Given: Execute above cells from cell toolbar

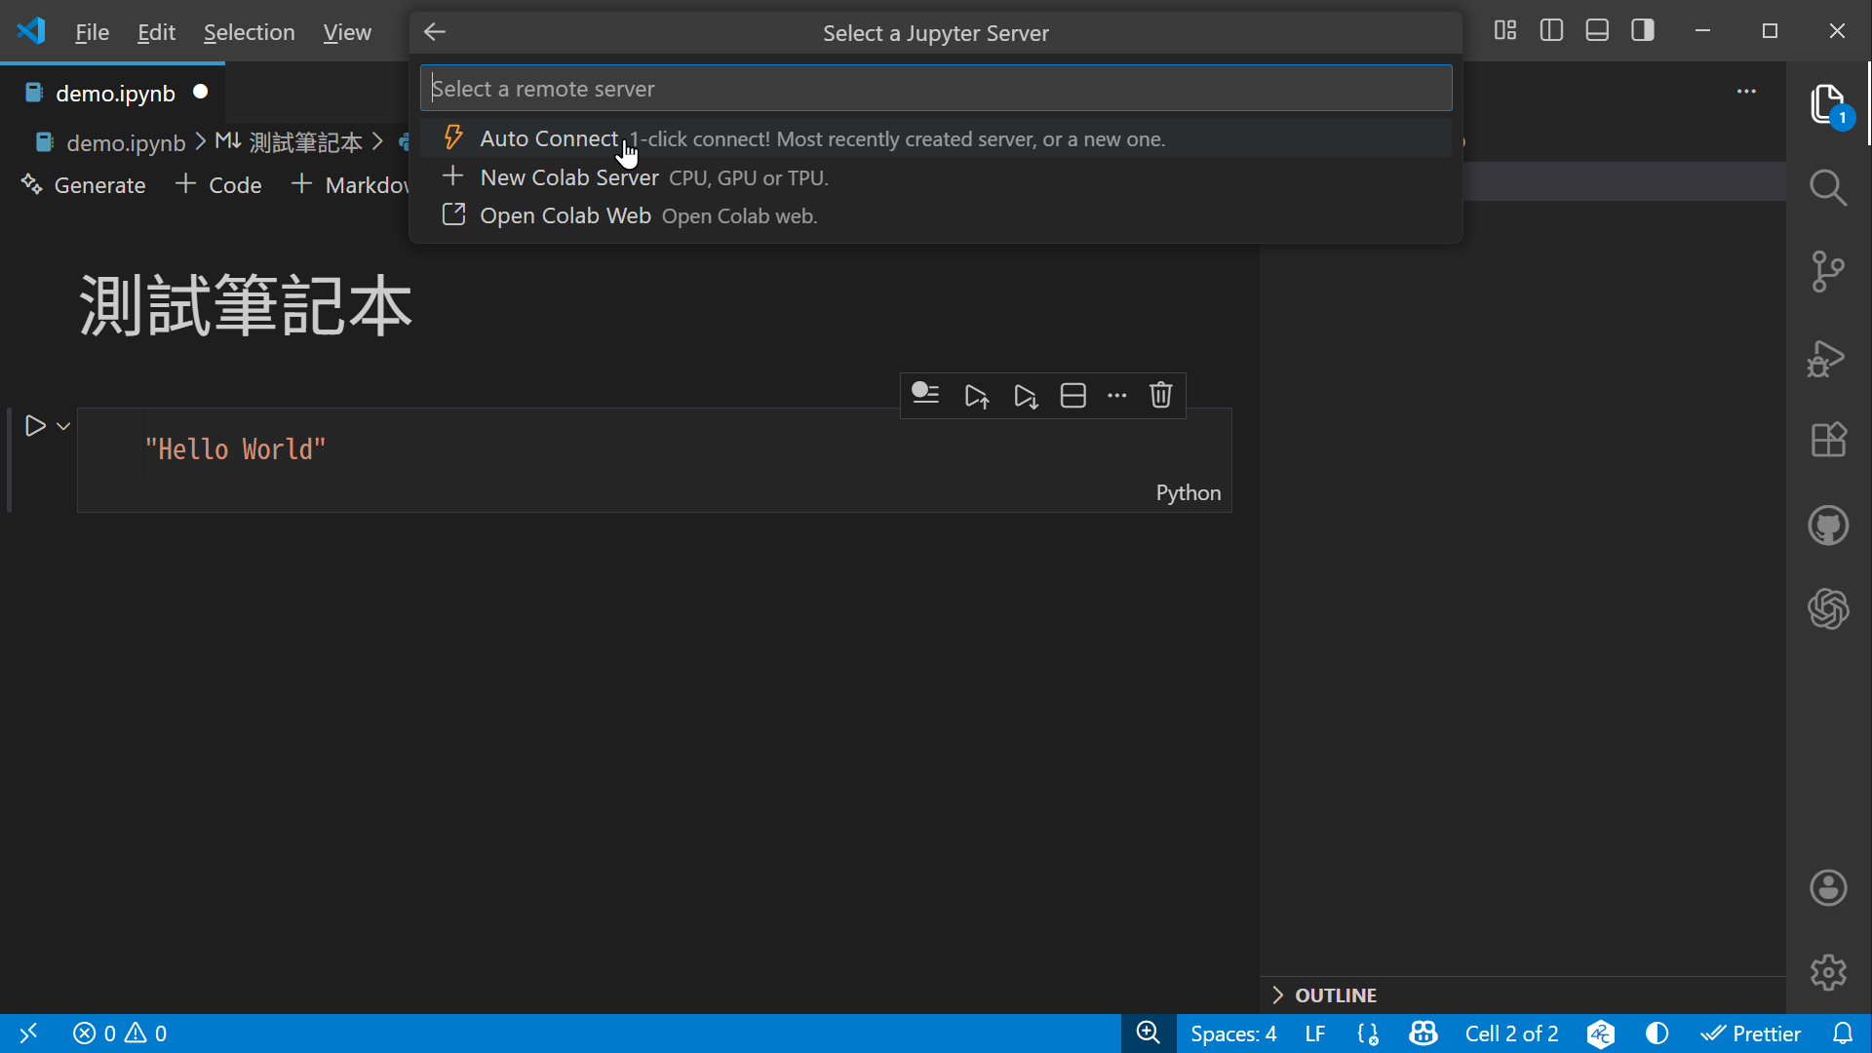Looking at the screenshot, I should 977,396.
